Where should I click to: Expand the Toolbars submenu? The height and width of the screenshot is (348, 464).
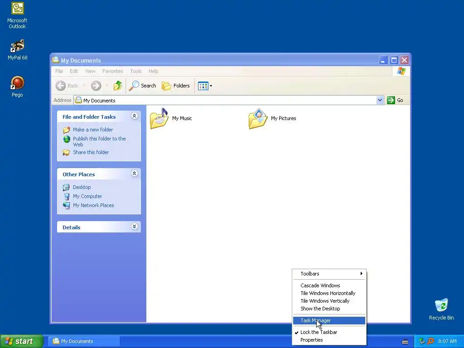tap(329, 274)
